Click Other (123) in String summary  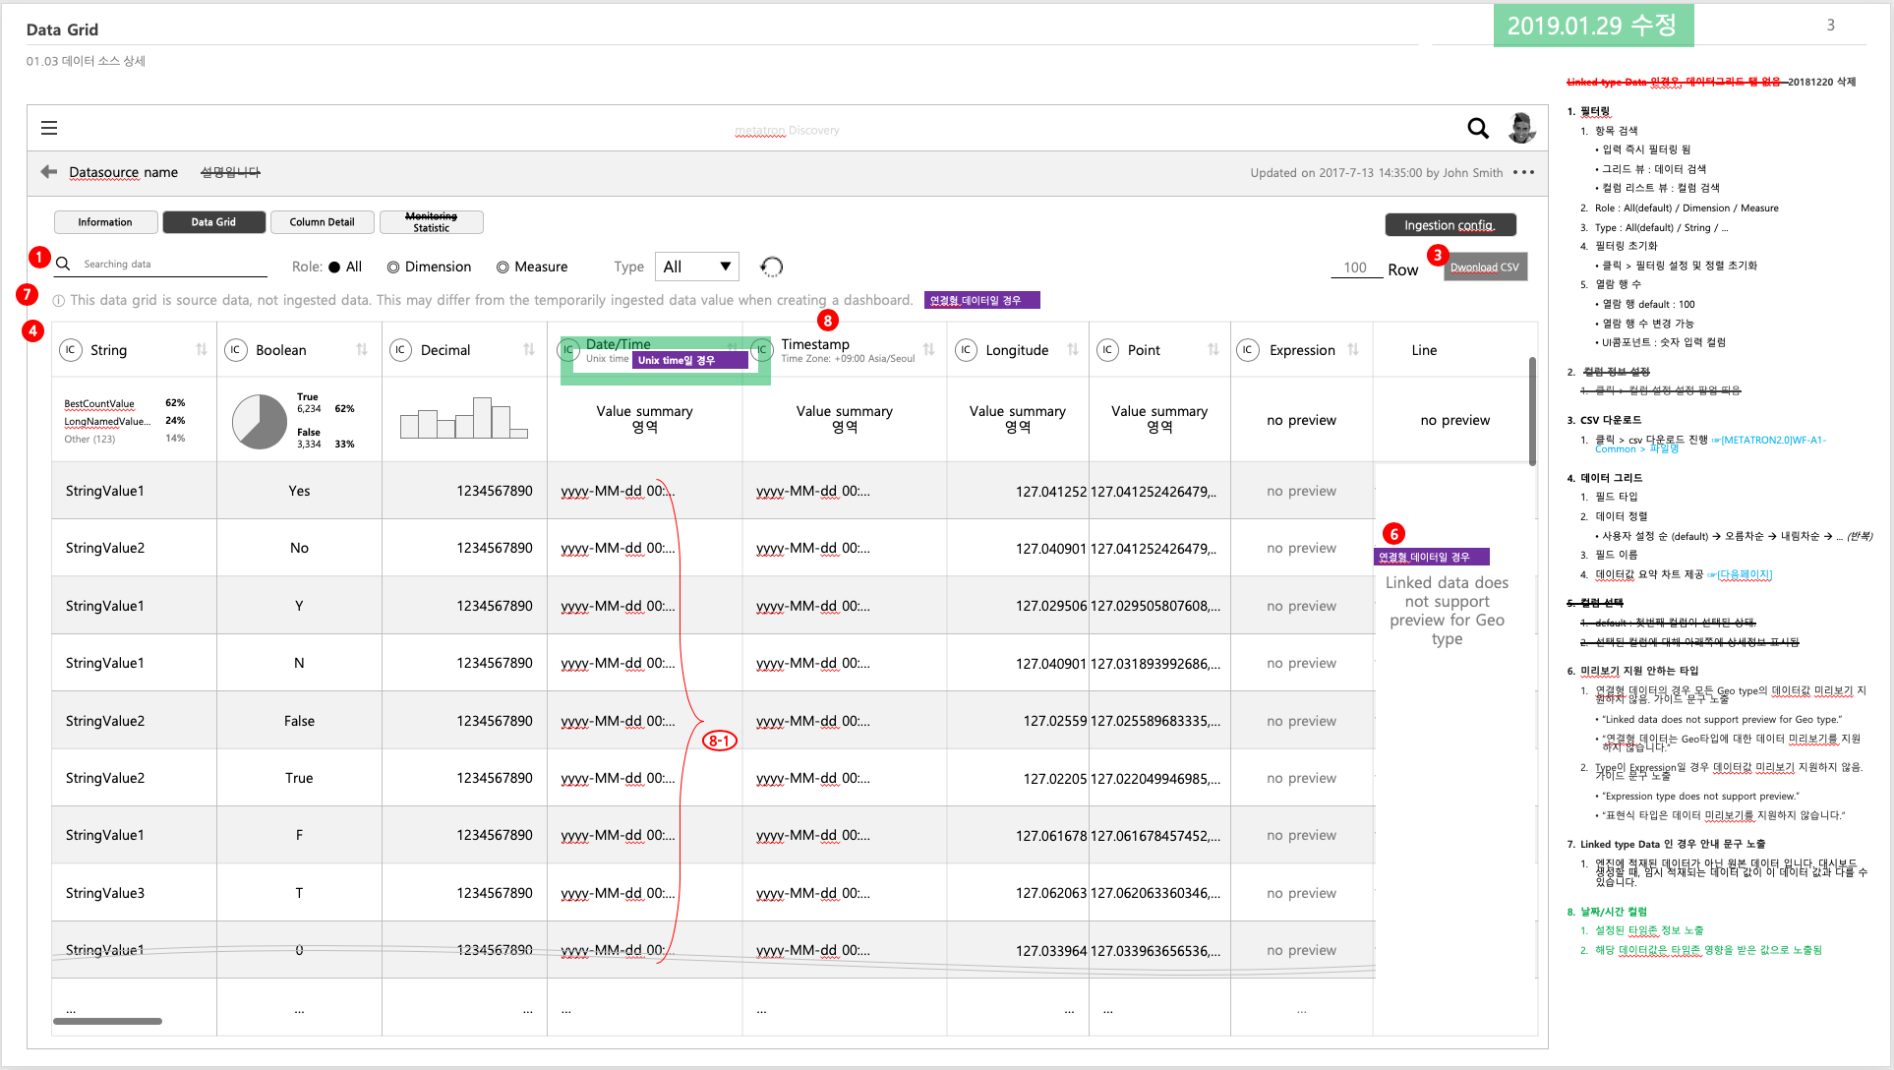pos(89,440)
